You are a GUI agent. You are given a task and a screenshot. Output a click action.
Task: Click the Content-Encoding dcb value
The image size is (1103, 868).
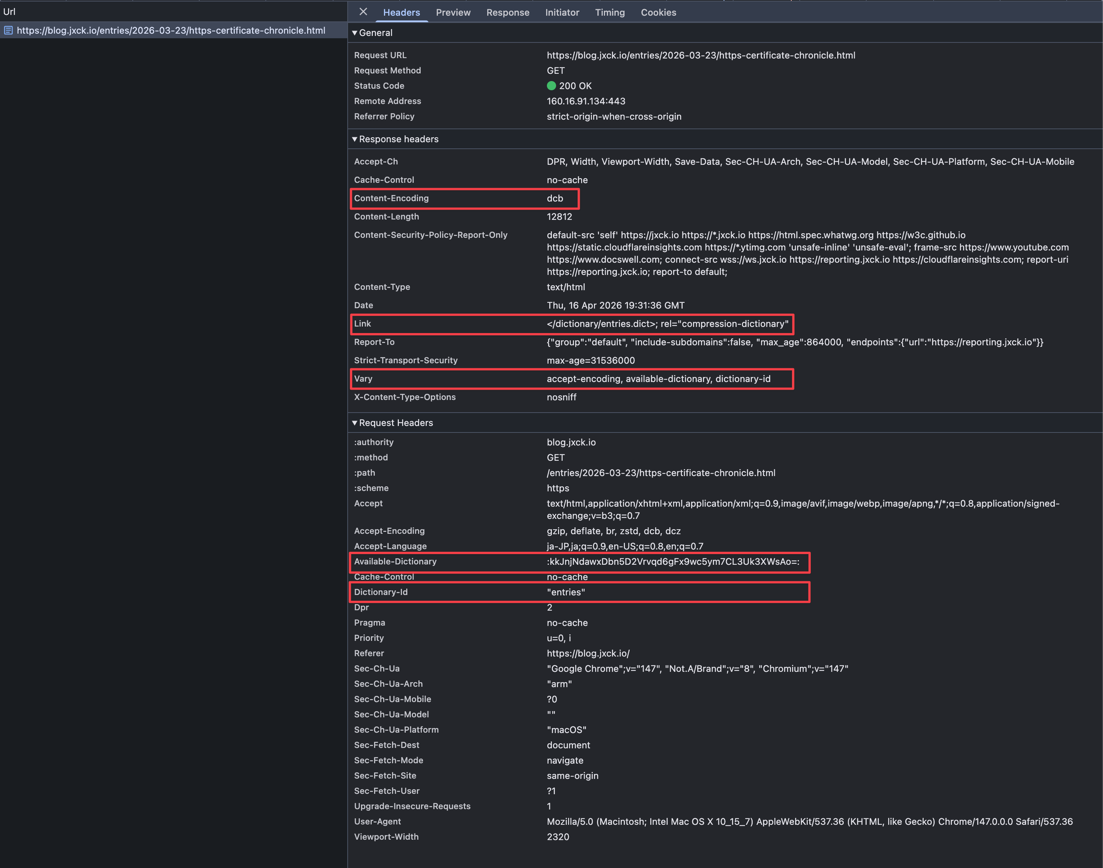pyautogui.click(x=555, y=198)
